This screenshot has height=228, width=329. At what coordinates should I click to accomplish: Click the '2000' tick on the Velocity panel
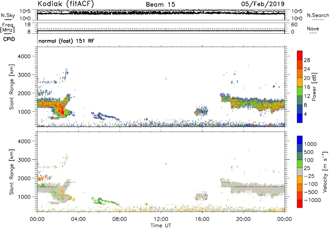(24, 178)
